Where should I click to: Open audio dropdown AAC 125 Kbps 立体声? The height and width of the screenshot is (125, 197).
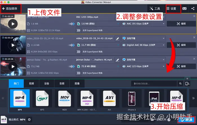[143, 66]
